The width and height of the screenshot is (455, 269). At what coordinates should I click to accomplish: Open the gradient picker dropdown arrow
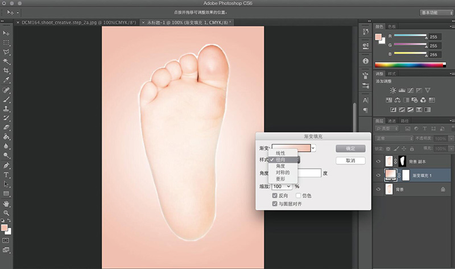[x=314, y=148]
